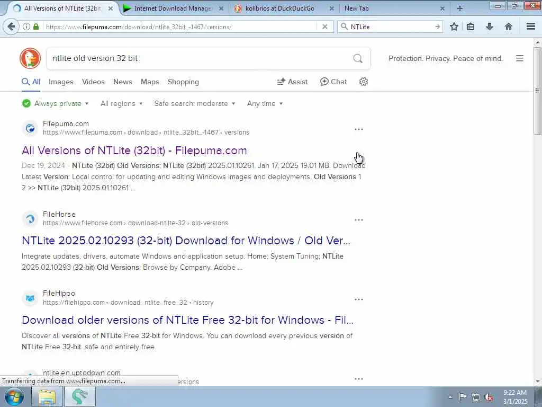Click Protection. Privacy. Peace of mind. text
The width and height of the screenshot is (542, 407).
point(446,58)
